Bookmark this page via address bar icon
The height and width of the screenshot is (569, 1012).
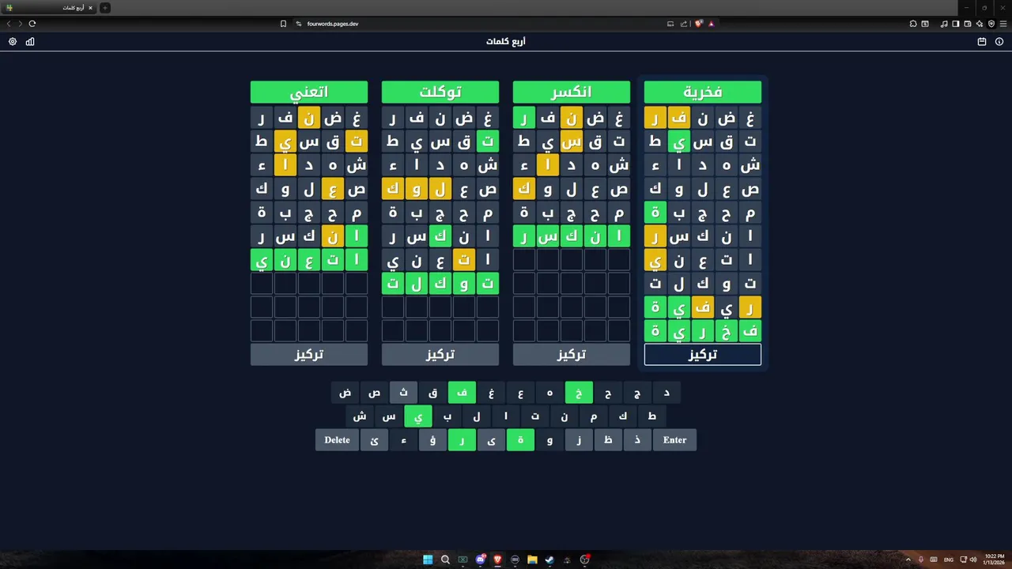pos(283,24)
